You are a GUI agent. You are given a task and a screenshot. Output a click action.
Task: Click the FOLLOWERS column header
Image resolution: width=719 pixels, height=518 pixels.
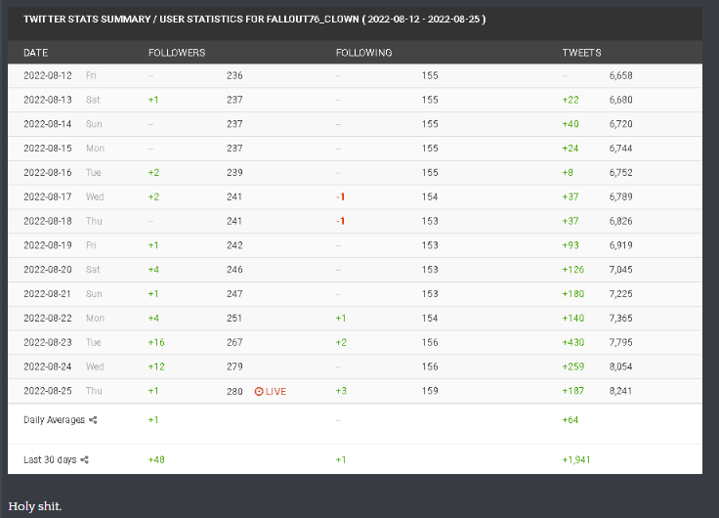tap(177, 53)
